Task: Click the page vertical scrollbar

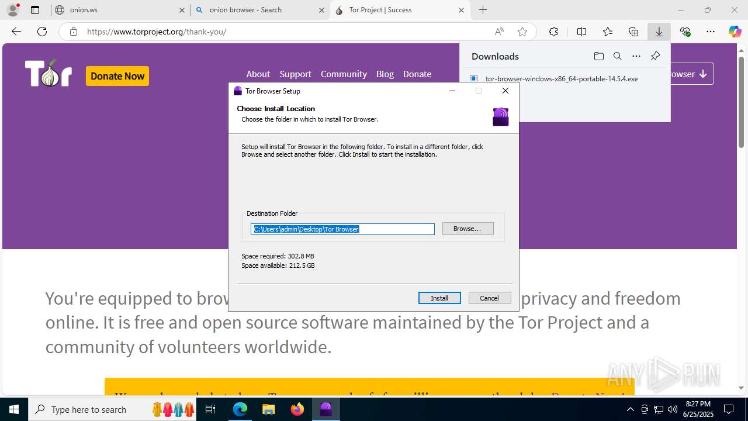Action: [x=741, y=102]
